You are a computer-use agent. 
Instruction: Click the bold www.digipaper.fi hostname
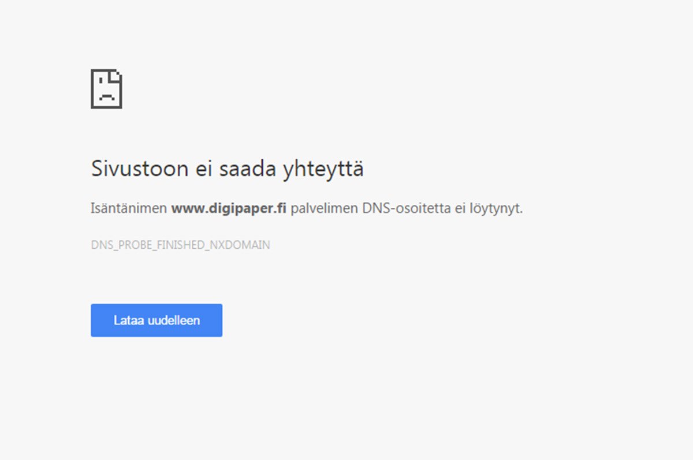(x=229, y=208)
